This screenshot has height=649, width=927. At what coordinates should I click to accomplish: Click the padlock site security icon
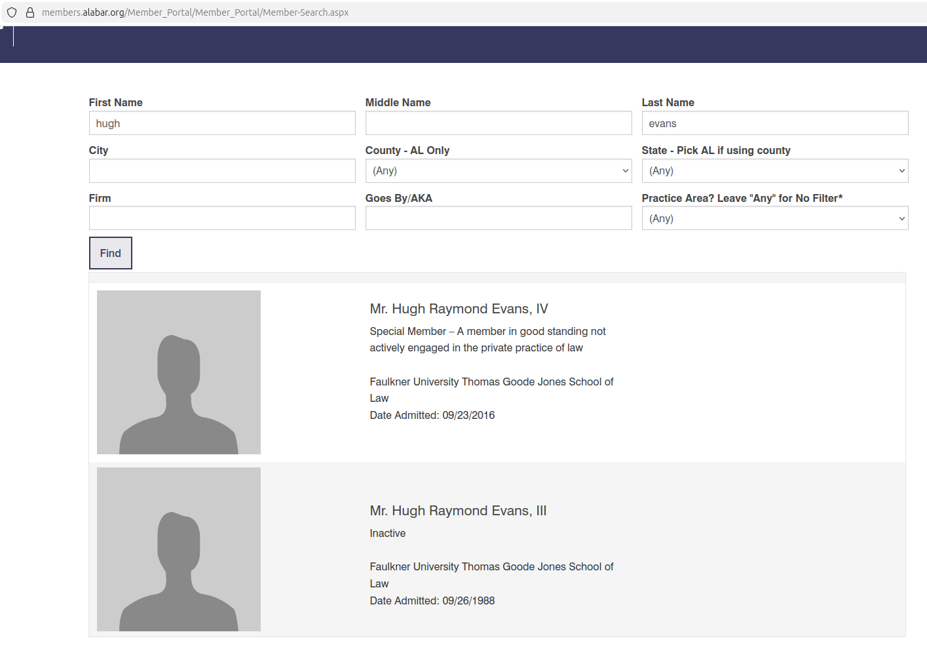pos(30,12)
